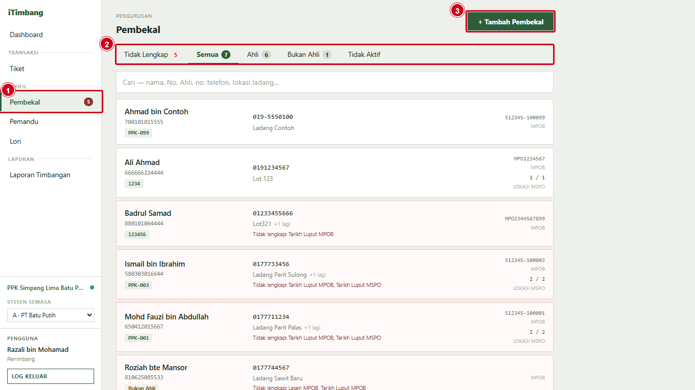Click the PPK-001 member badge
The image size is (695, 390).
tap(138, 338)
